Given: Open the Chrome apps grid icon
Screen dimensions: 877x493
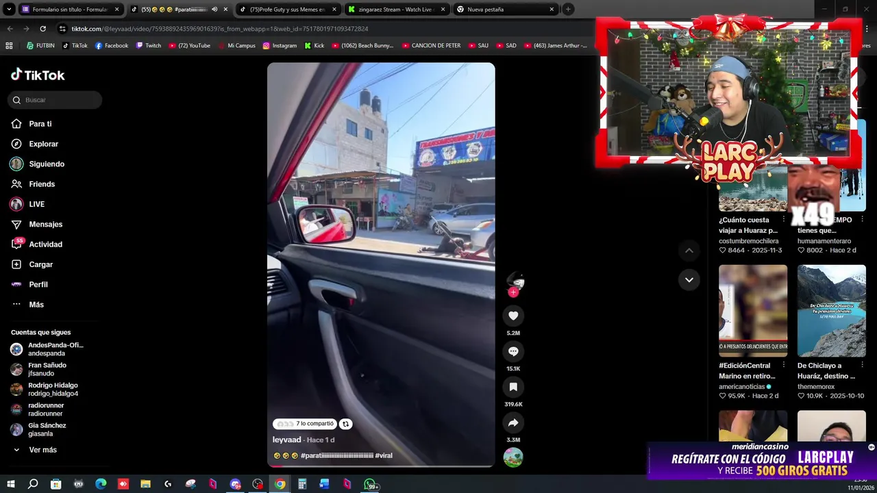Looking at the screenshot, I should point(9,45).
